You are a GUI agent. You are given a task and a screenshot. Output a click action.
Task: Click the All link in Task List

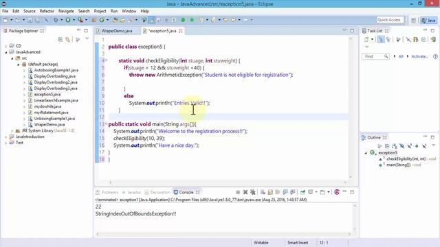click(401, 56)
